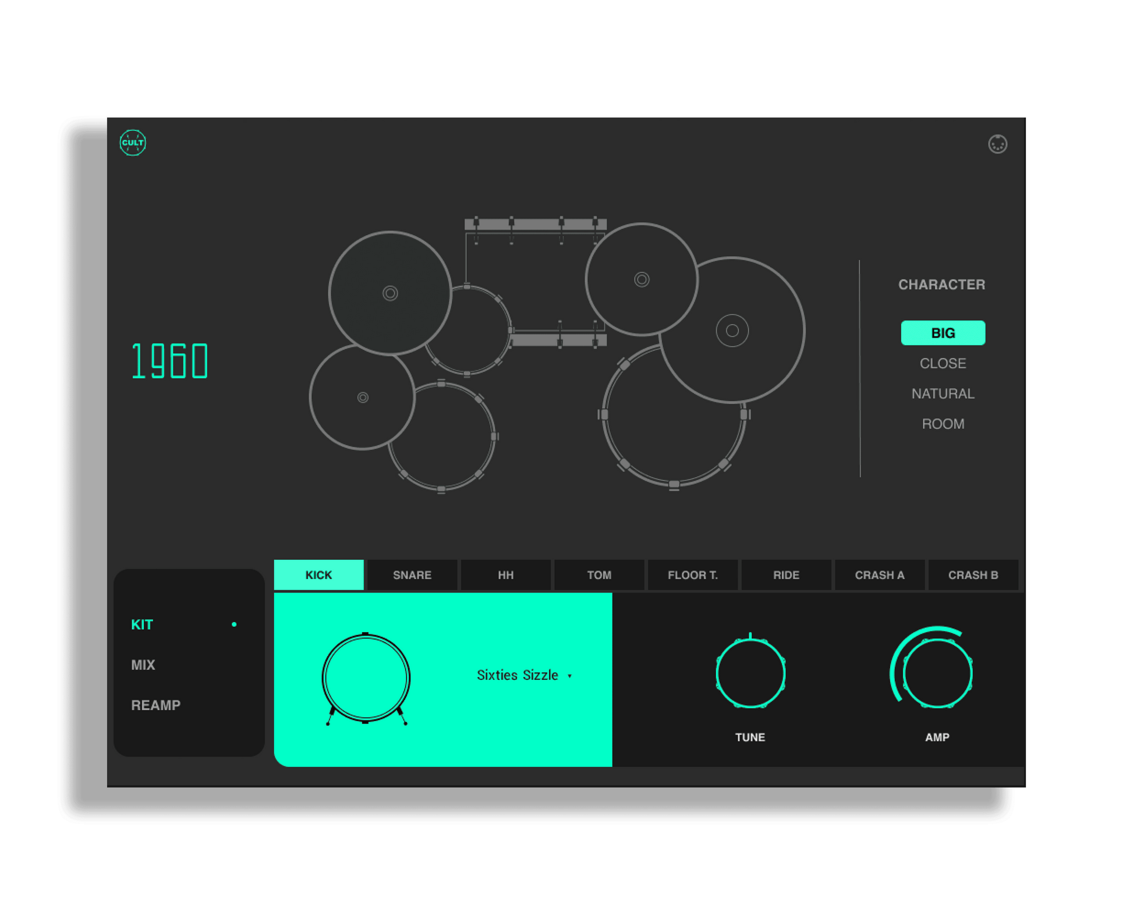Click the hi-hat cymbals in the diagram

364,399
